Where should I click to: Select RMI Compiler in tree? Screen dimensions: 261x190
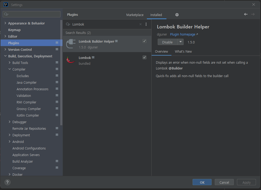tap(26, 102)
